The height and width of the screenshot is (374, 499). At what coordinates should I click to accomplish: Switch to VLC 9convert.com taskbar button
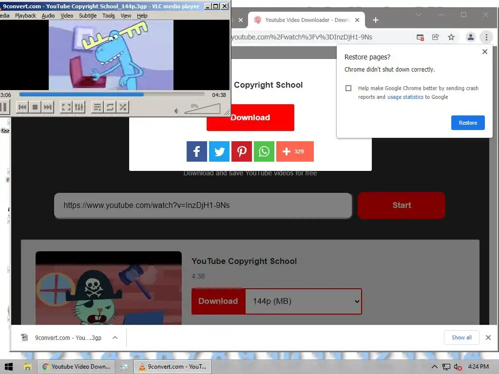pos(173,367)
